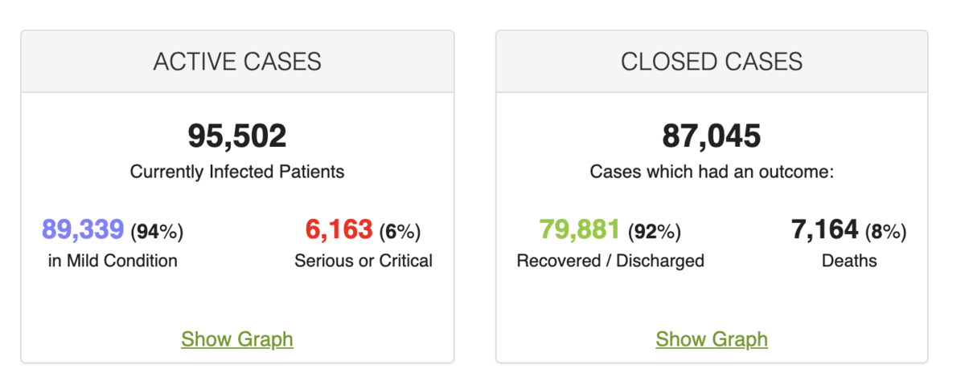This screenshot has height=373, width=965.
Task: Click 'Cases which had an outcome' text
Action: click(x=712, y=172)
